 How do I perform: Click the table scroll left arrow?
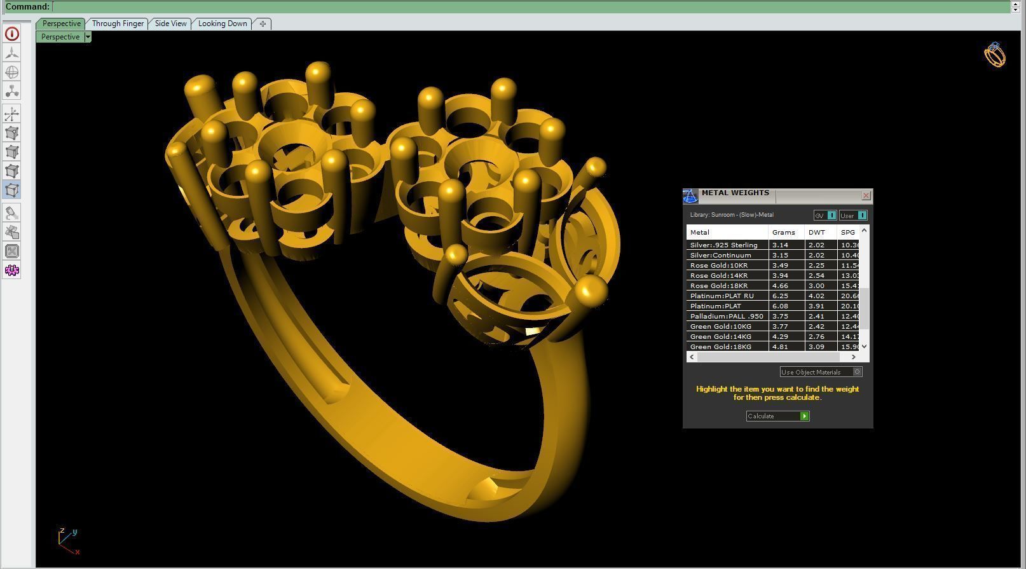coord(692,357)
